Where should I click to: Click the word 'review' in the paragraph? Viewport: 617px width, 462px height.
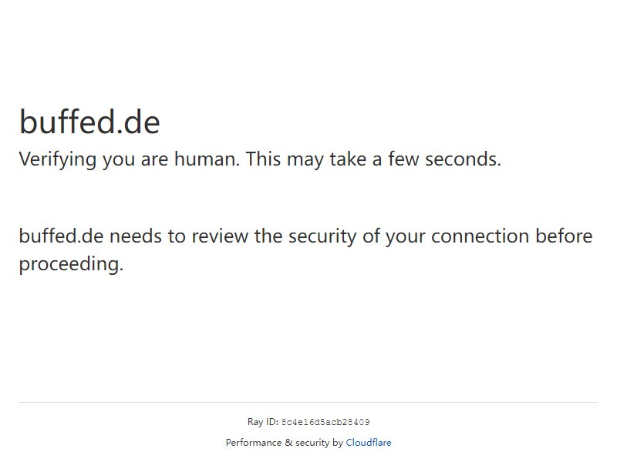[220, 236]
